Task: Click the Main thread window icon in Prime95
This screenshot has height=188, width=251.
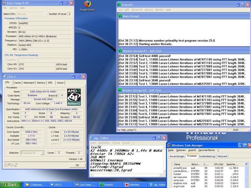Action: pyautogui.click(x=120, y=16)
